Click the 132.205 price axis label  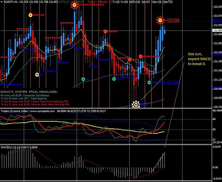coord(217,7)
